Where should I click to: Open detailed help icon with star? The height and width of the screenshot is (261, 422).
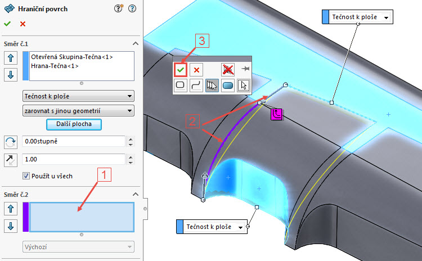[x=118, y=8]
